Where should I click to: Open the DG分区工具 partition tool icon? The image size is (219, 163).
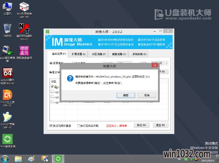7,95
